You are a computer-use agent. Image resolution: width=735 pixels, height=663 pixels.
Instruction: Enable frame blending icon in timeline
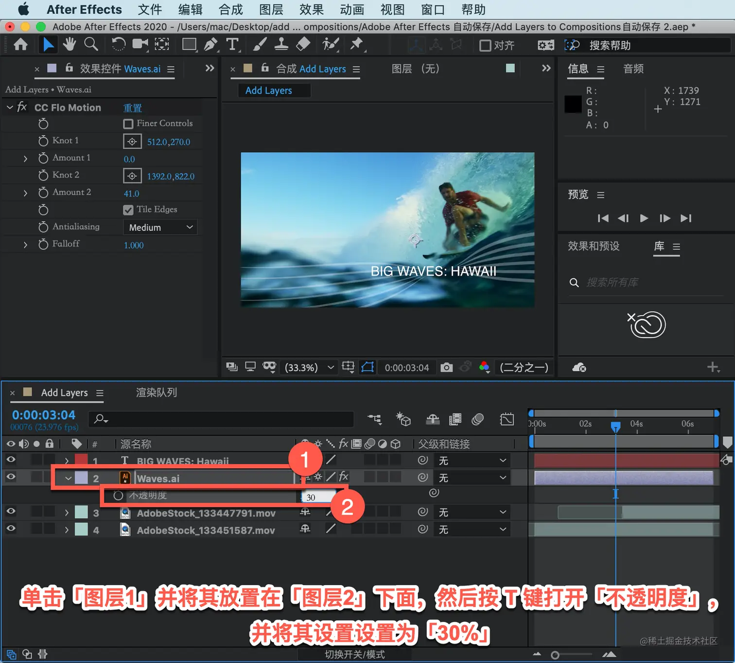click(x=455, y=419)
